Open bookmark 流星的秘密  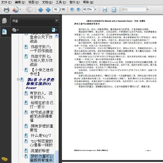click(x=40, y=151)
